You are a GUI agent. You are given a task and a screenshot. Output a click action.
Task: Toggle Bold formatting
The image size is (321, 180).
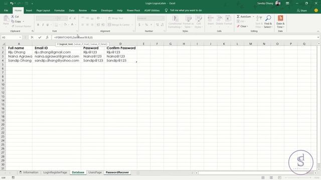pyautogui.click(x=38, y=24)
